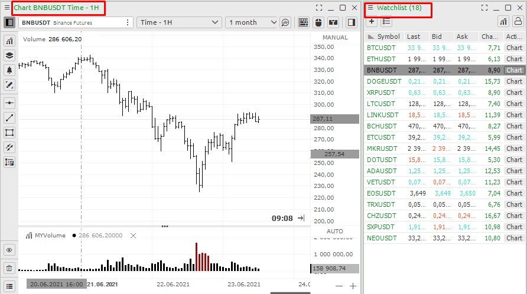Open the Time - 1H timeframe dropdown
This screenshot has width=527, height=294.
[x=179, y=22]
